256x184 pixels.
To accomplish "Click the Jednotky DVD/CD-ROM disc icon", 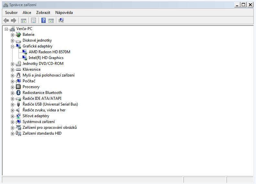I will 18,64.
